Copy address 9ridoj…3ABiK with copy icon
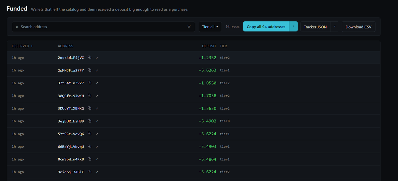 point(90,172)
